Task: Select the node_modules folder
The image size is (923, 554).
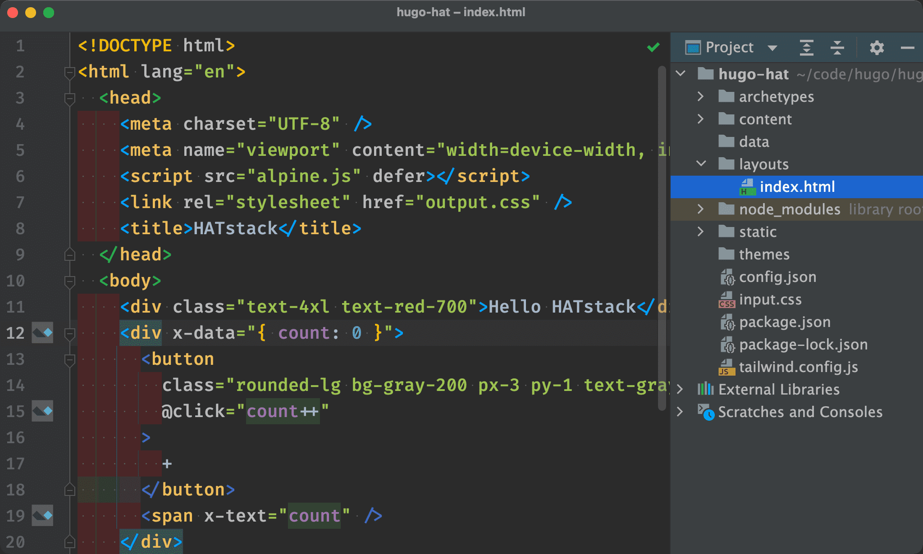Action: click(790, 209)
